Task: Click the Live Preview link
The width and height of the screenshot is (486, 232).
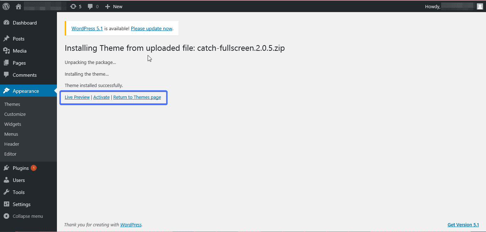Action: (x=77, y=97)
